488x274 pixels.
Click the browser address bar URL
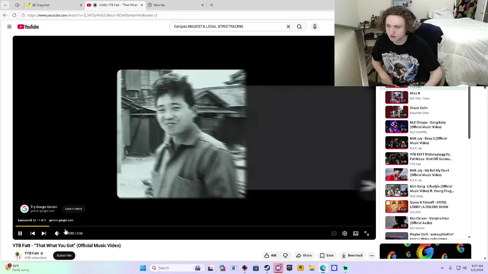point(92,15)
